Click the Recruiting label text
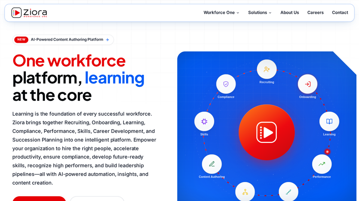The height and width of the screenshot is (201, 359). pyautogui.click(x=267, y=82)
